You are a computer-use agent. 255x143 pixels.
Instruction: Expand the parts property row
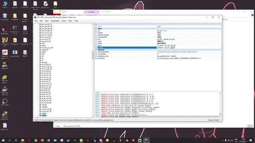(96, 46)
